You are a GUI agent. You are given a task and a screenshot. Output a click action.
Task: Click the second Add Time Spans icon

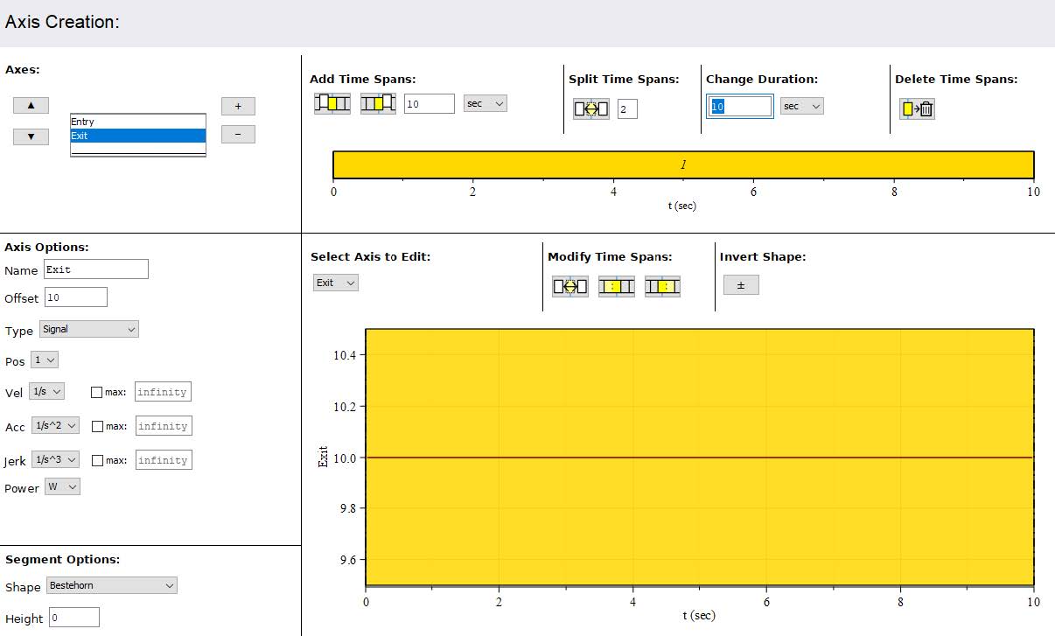click(x=378, y=103)
